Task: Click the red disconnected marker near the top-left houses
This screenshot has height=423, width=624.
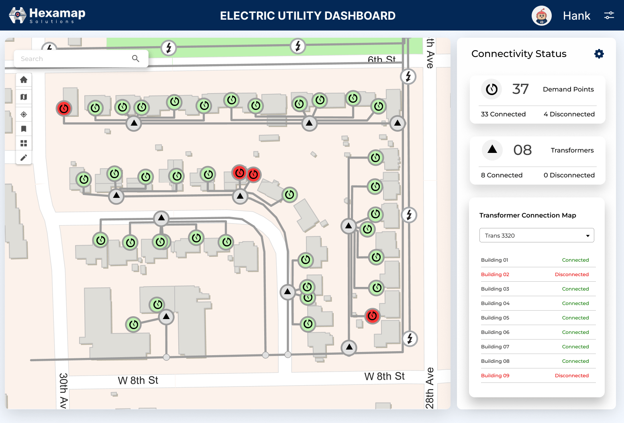Action: pyautogui.click(x=64, y=108)
